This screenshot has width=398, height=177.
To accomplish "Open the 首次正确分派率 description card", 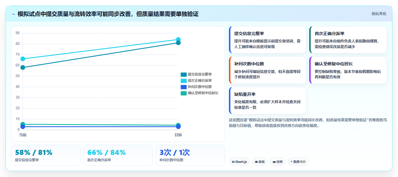I will pyautogui.click(x=348, y=40).
